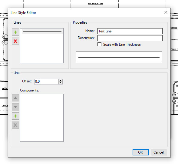Click empty area of Lines list box
178x166 pixels.
[42, 49]
